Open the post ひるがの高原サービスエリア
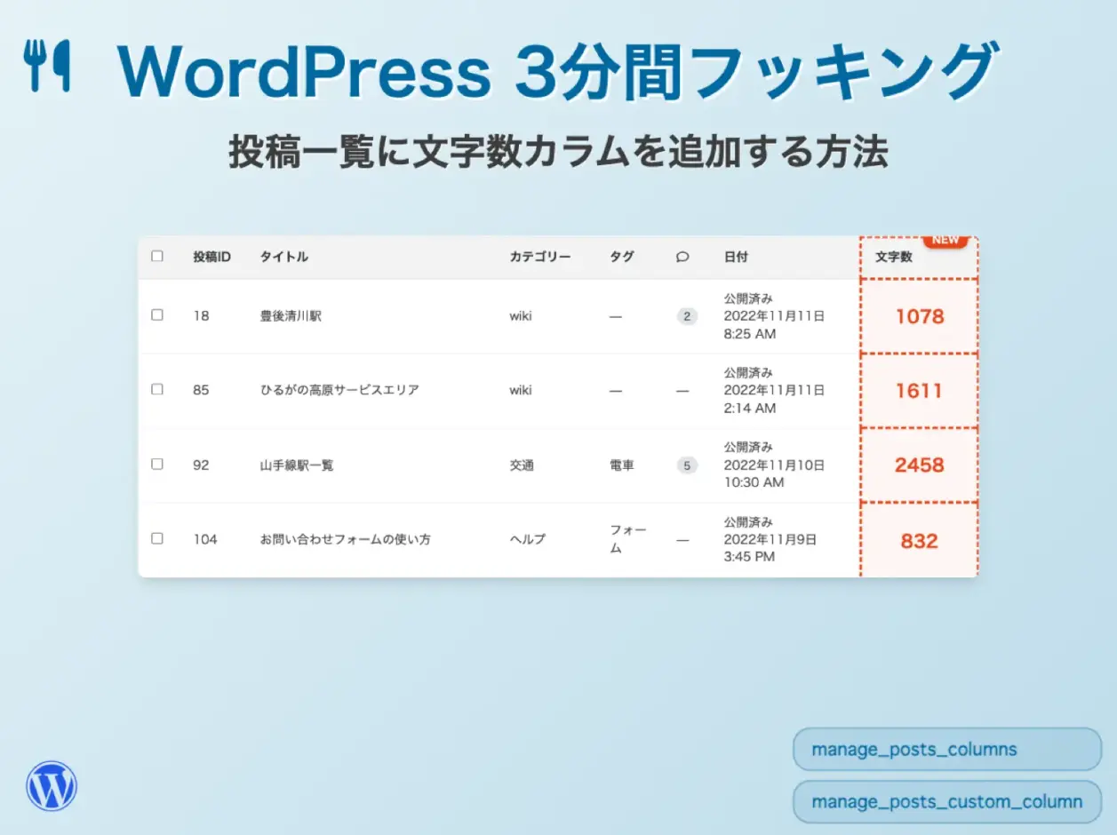The image size is (1117, 835). coord(339,390)
